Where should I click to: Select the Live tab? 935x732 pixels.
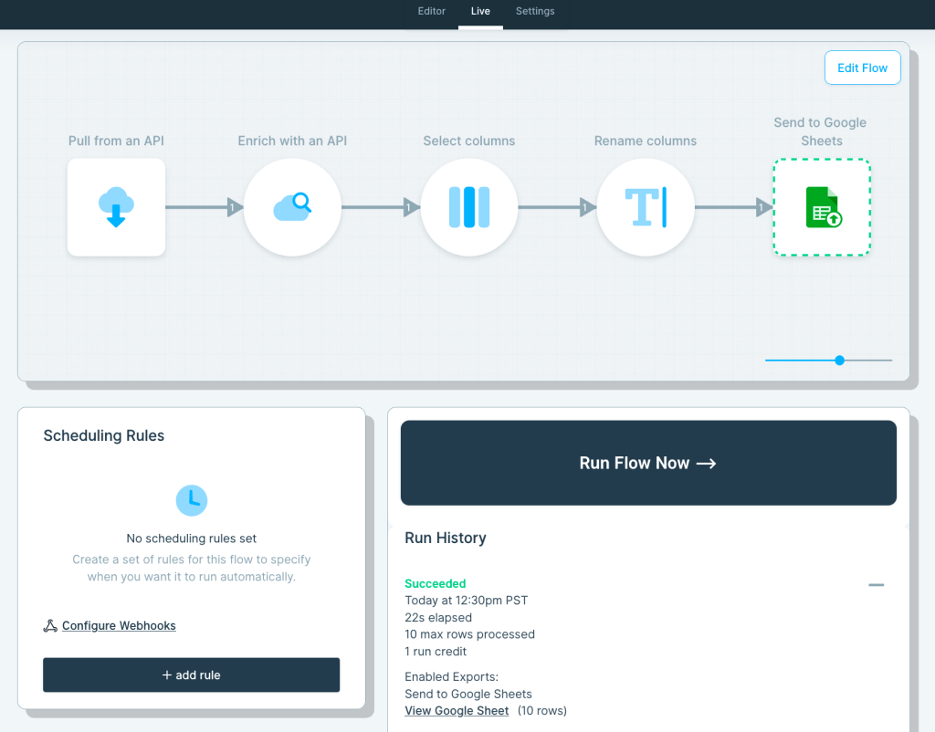480,12
